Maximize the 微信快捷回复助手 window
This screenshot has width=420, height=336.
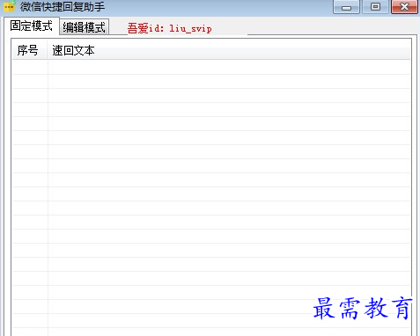(x=375, y=7)
